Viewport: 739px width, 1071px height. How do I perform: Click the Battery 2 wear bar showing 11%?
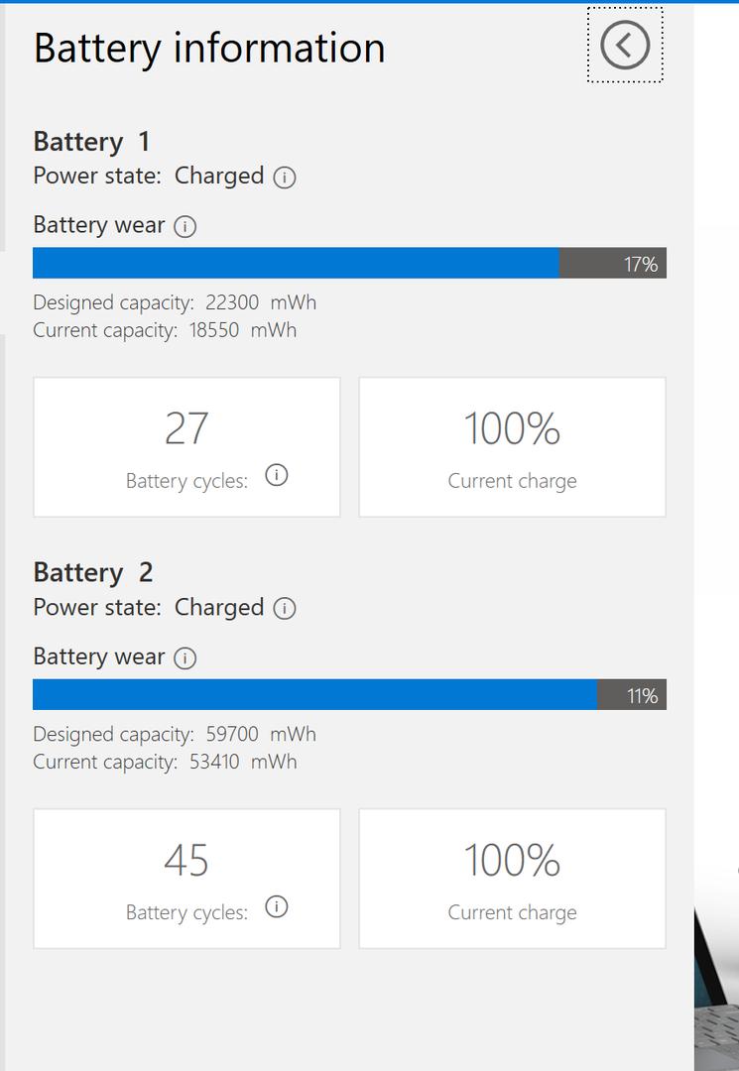(350, 694)
